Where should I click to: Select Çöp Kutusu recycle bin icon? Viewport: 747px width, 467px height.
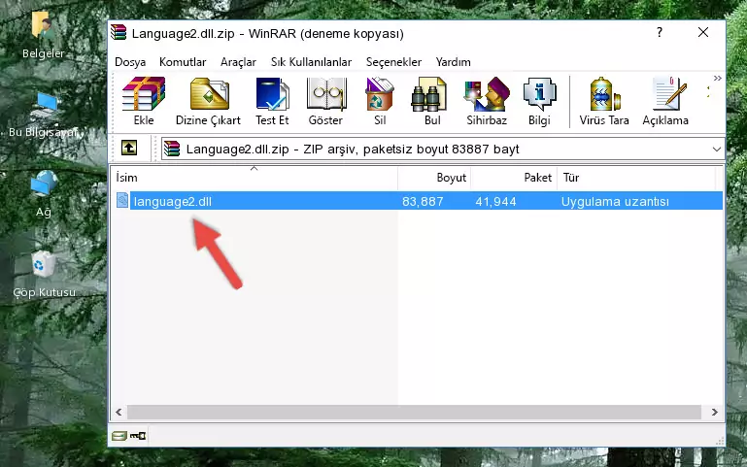(x=44, y=275)
